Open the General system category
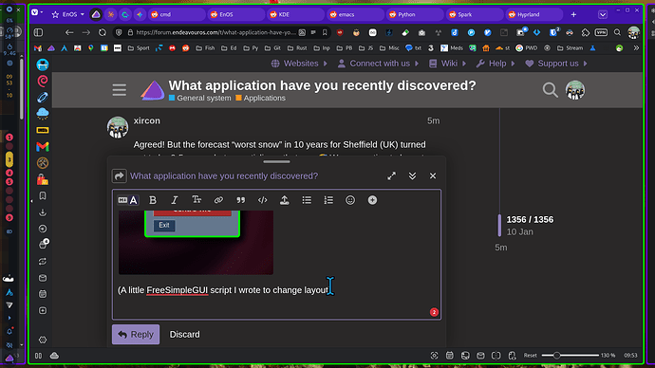 point(199,98)
